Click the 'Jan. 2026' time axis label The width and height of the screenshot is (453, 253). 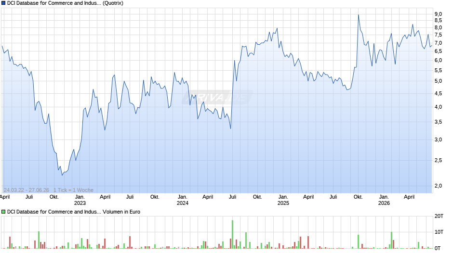click(x=384, y=200)
